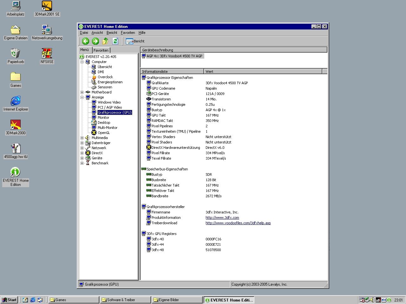Open the Arbeitsplatz desktop icon
The image size is (406, 304).
[16, 9]
